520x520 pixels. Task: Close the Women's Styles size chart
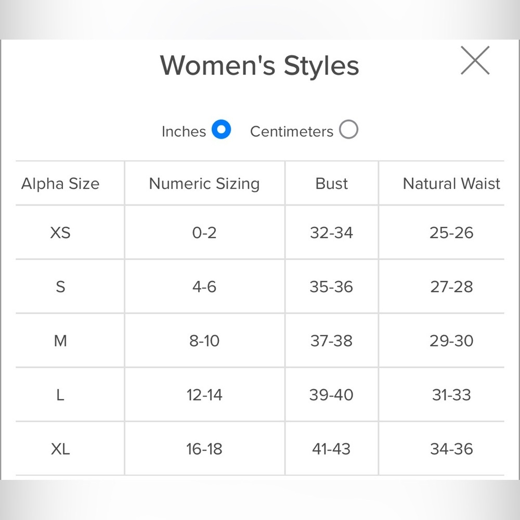pyautogui.click(x=475, y=60)
